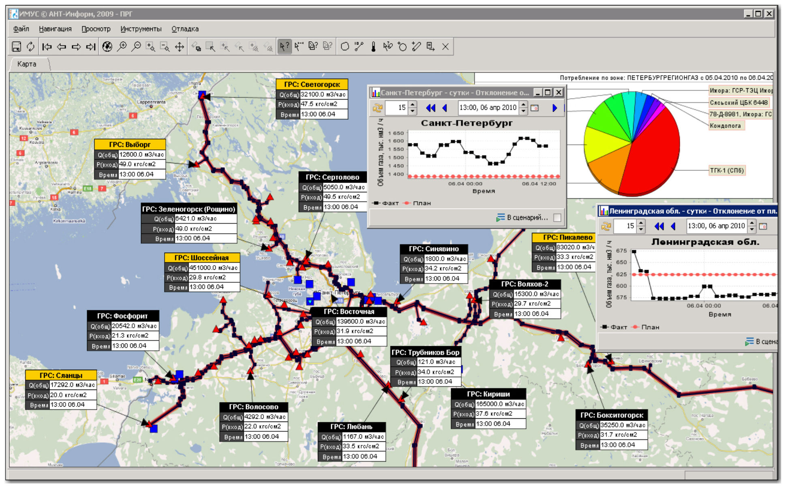Screen dimensions: 790x492
Task: Go to previous view left arrow
Action: pos(62,47)
